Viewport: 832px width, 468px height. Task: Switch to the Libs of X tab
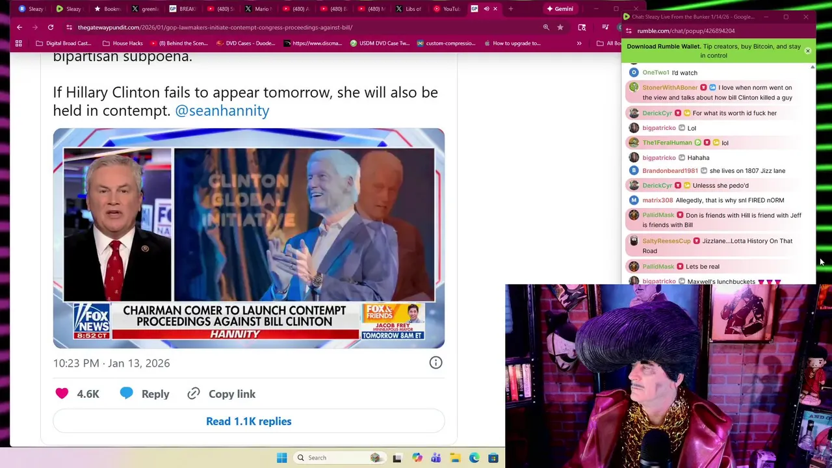click(x=409, y=9)
